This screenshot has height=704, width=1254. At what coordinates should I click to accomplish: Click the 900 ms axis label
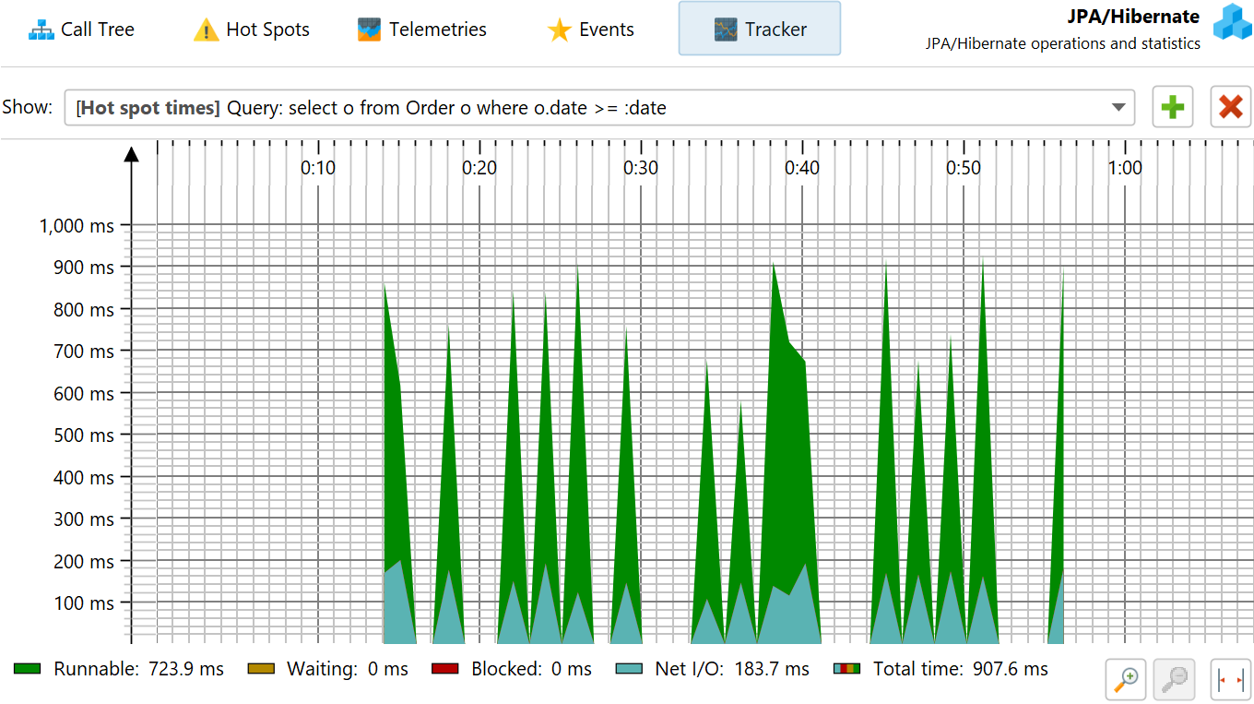click(85, 268)
